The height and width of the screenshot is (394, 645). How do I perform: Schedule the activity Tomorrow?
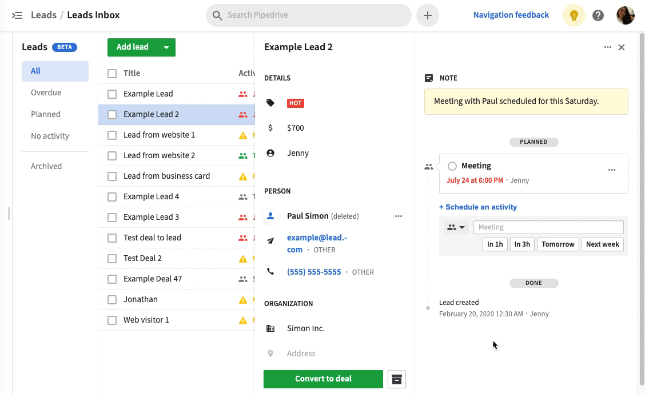[558, 244]
